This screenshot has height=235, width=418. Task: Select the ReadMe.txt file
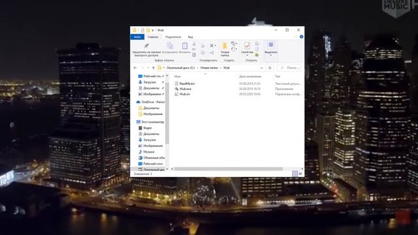184,84
